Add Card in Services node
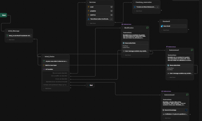The height and width of the screenshot is (121, 202). coord(92,23)
